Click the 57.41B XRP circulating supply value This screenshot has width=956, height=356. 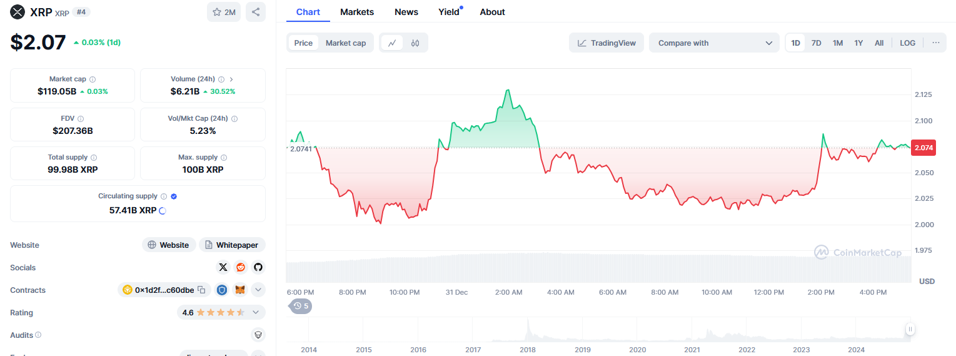[x=133, y=210]
